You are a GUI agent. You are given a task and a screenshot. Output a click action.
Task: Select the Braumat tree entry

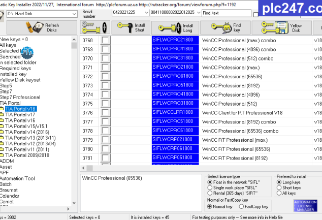[x=9, y=190]
